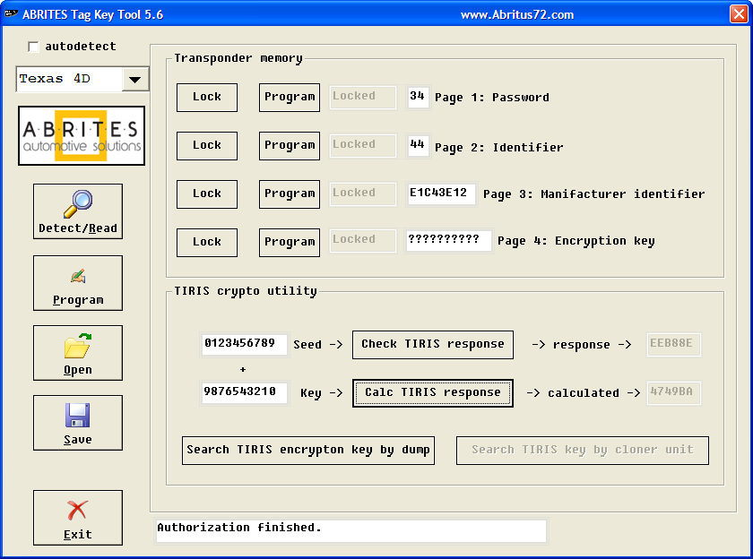Click the Page 1: Password label
Image resolution: width=753 pixels, height=559 pixels.
[492, 98]
